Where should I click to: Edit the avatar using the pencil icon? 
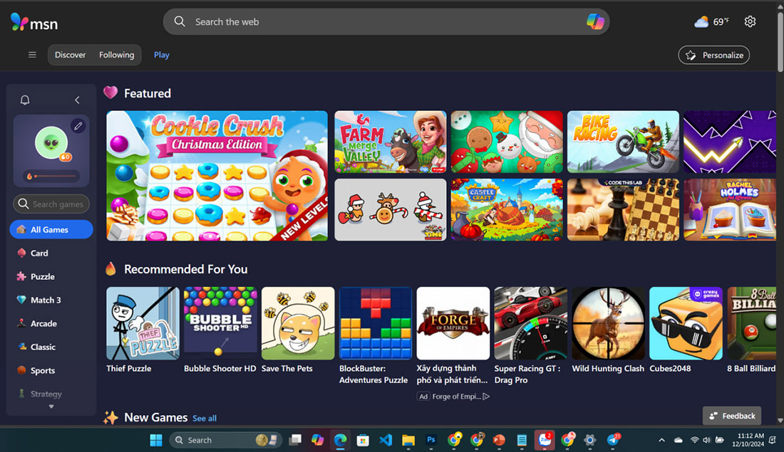(78, 126)
